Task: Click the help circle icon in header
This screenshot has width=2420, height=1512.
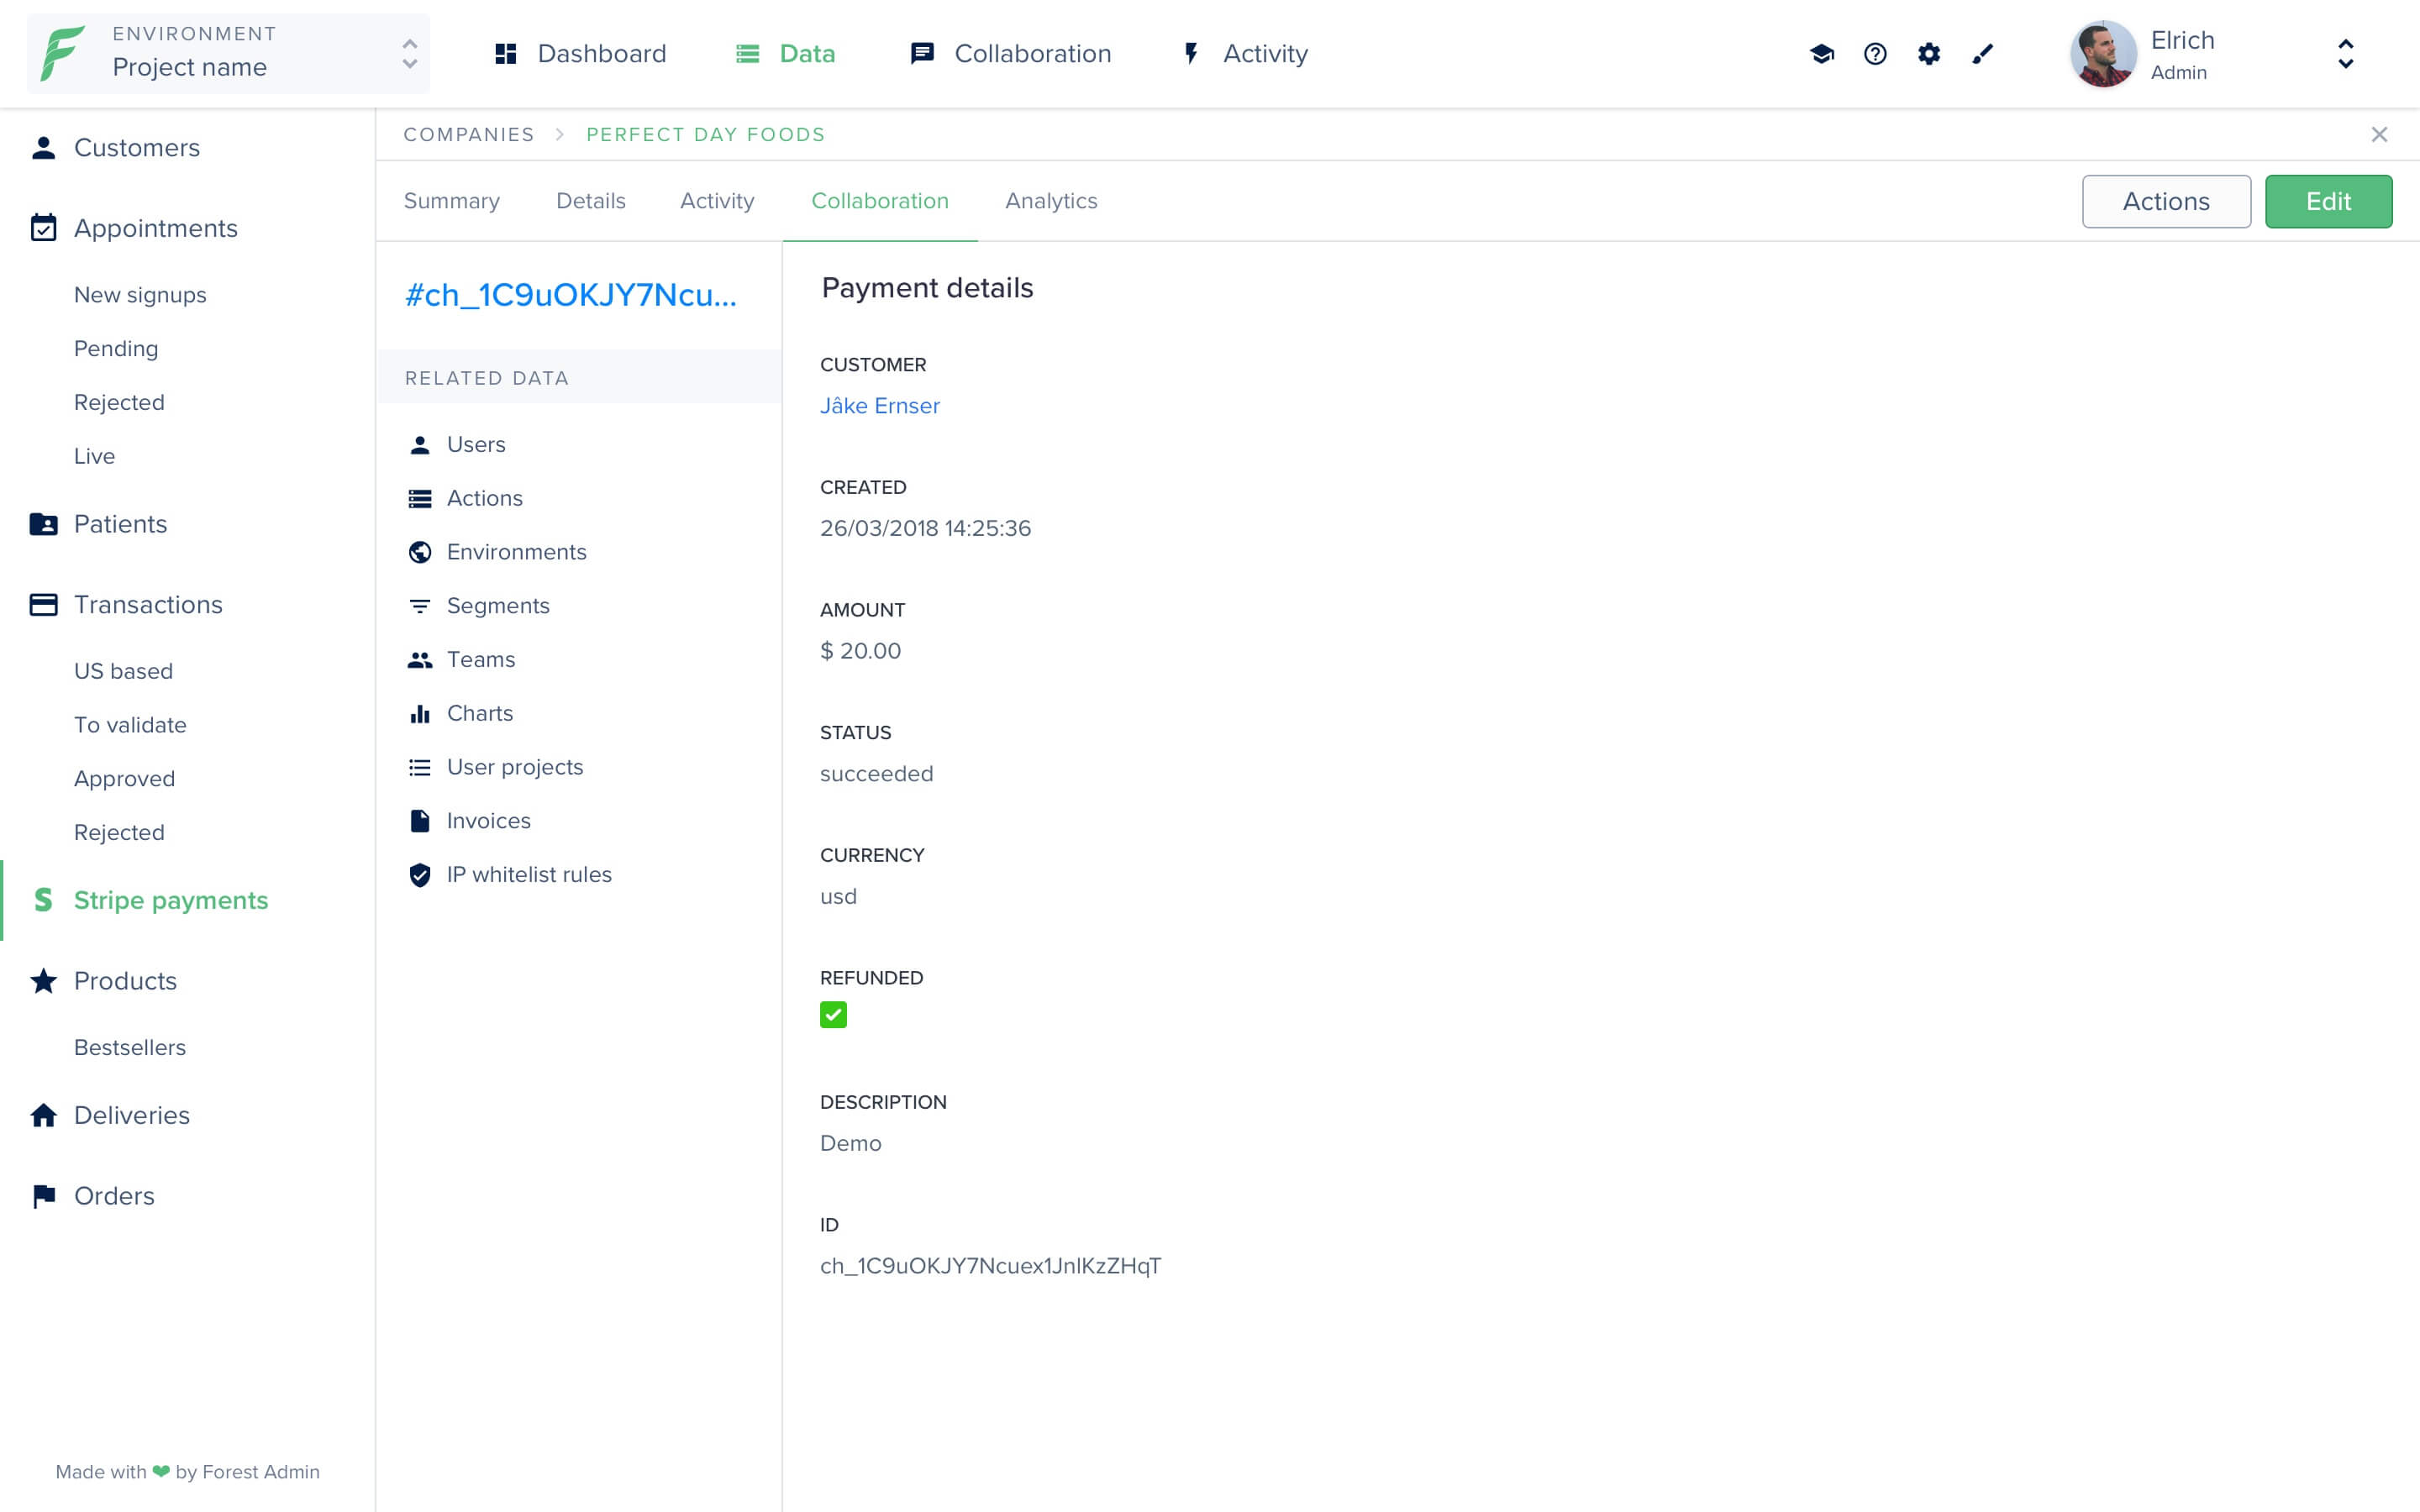Action: coord(1875,54)
